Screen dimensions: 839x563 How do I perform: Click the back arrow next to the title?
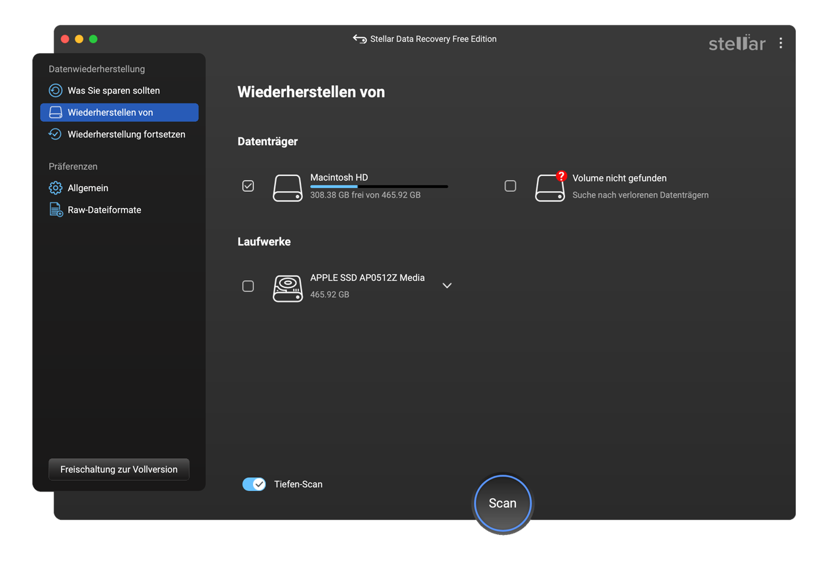tap(359, 39)
